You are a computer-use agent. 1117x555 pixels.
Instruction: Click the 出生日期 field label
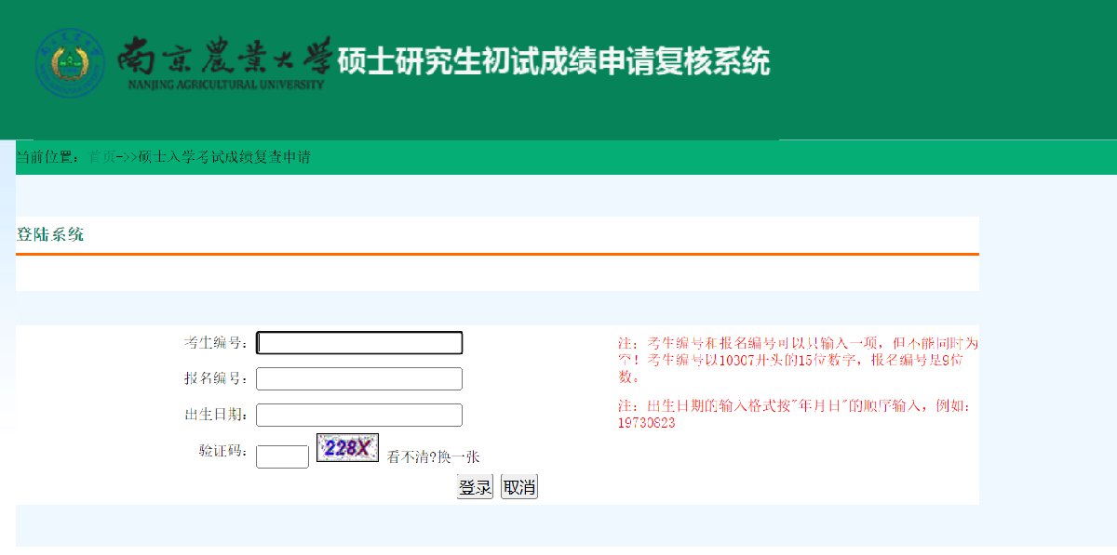pos(216,415)
